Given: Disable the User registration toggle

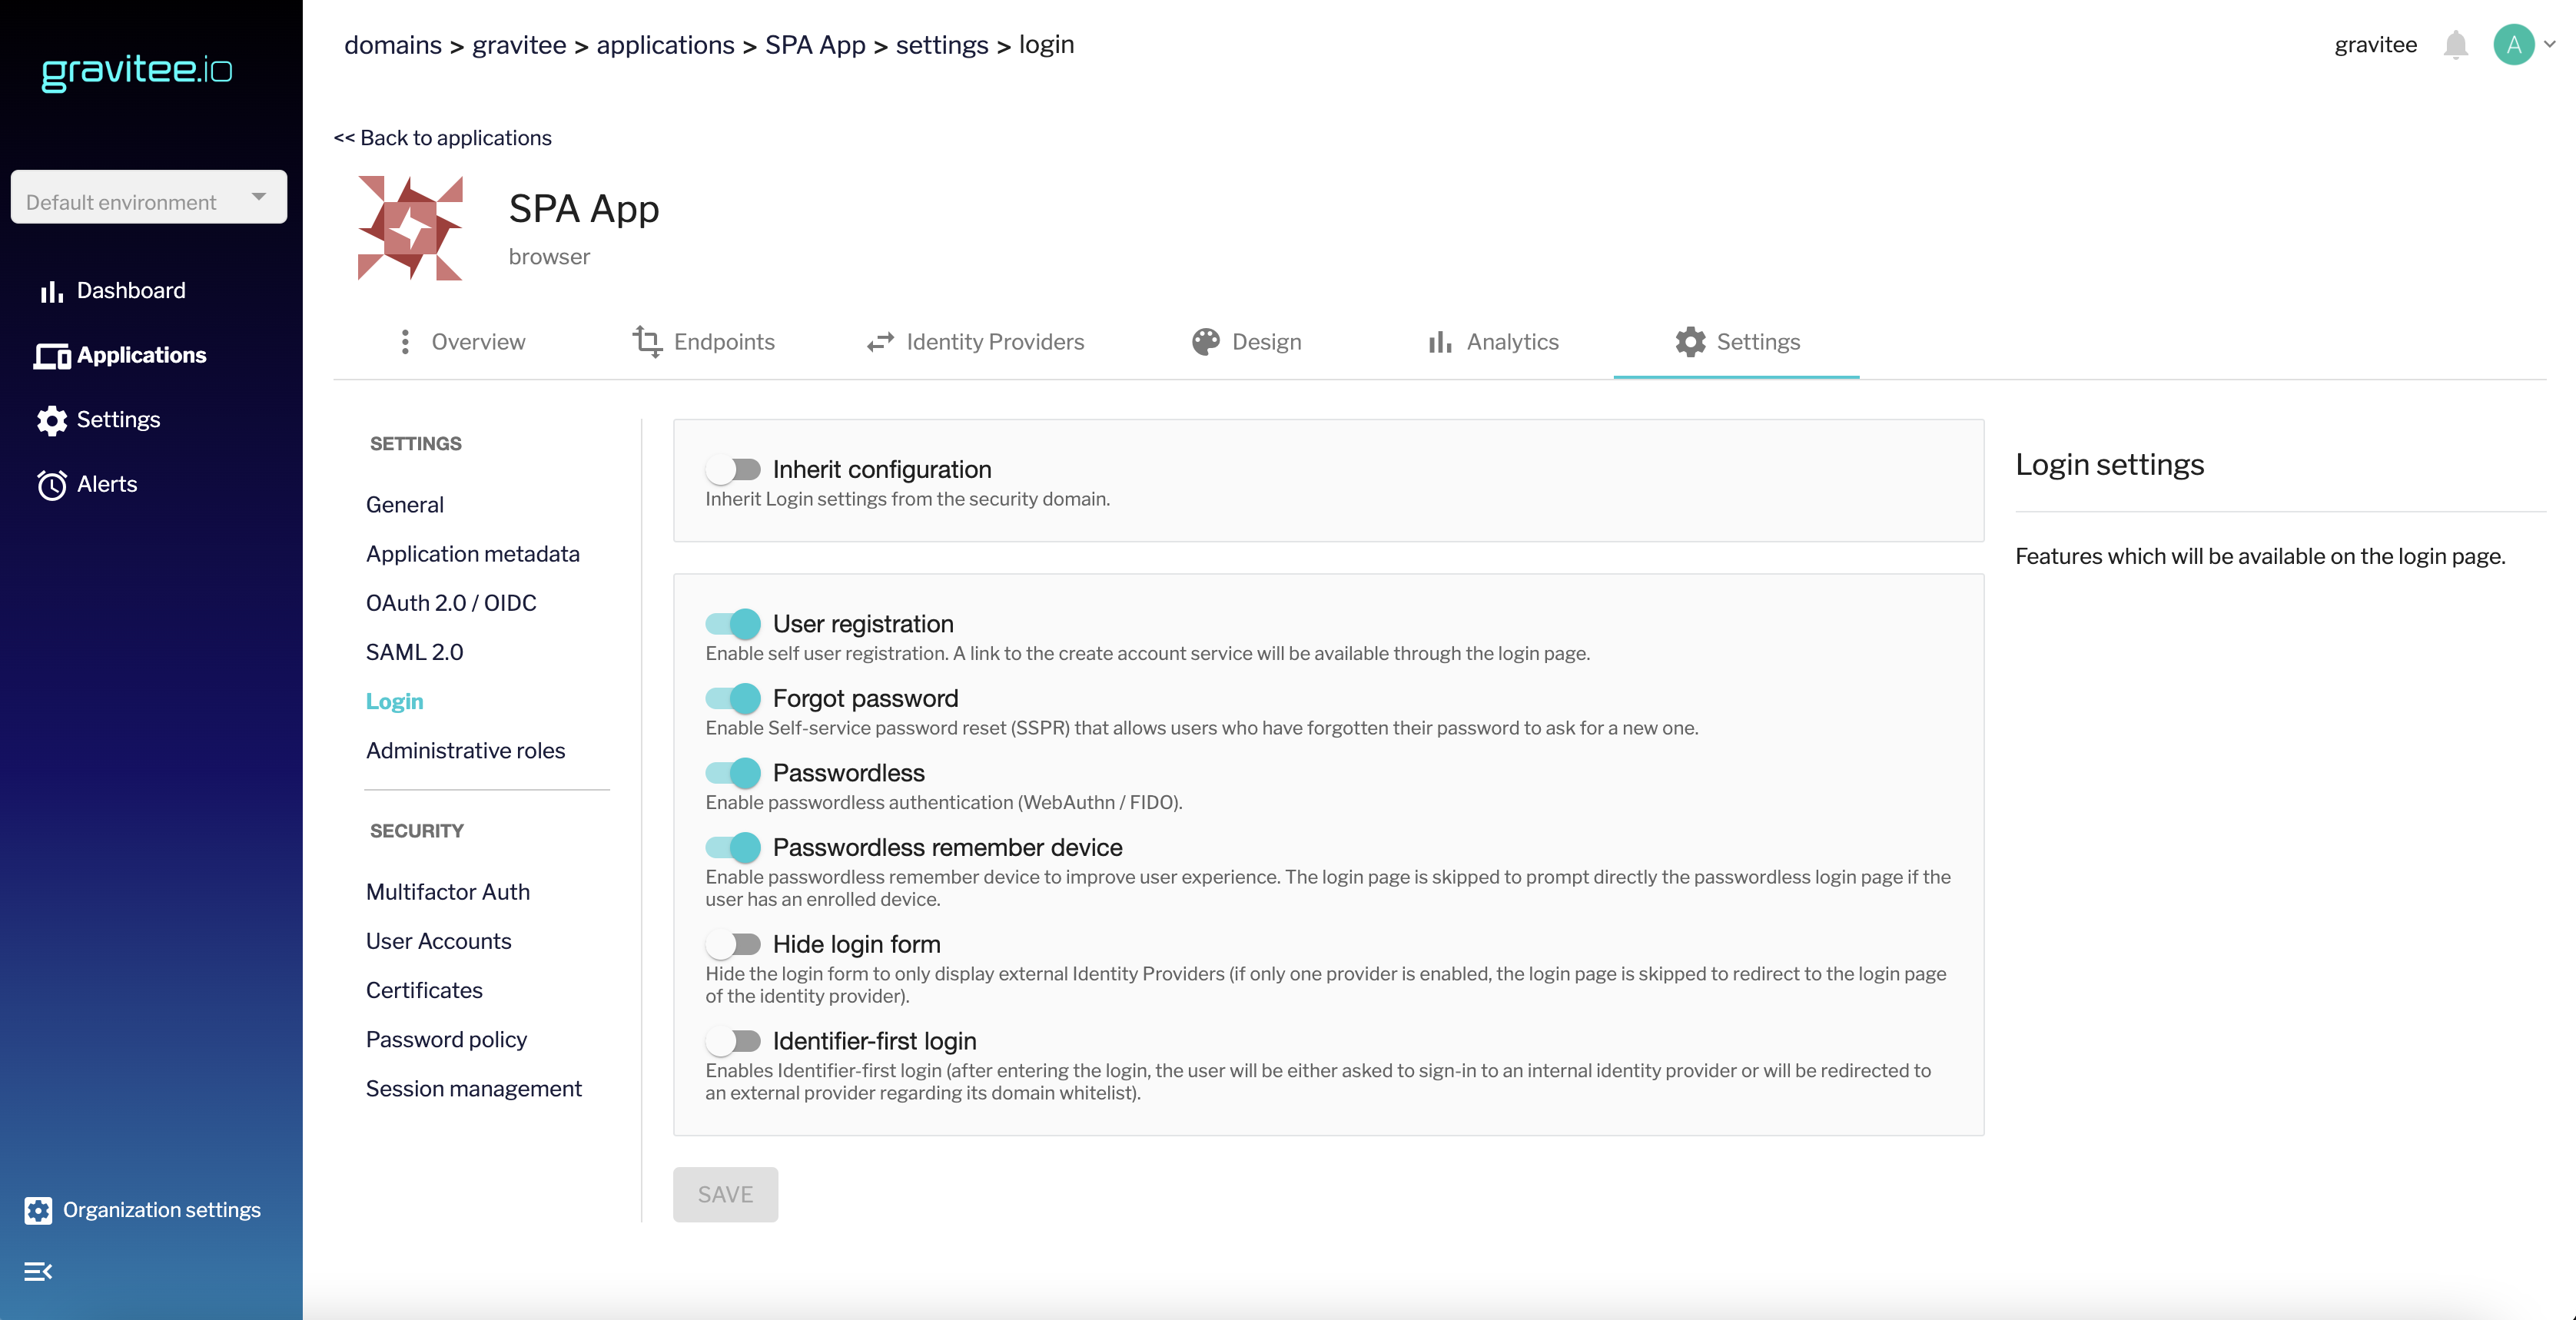Looking at the screenshot, I should point(733,624).
